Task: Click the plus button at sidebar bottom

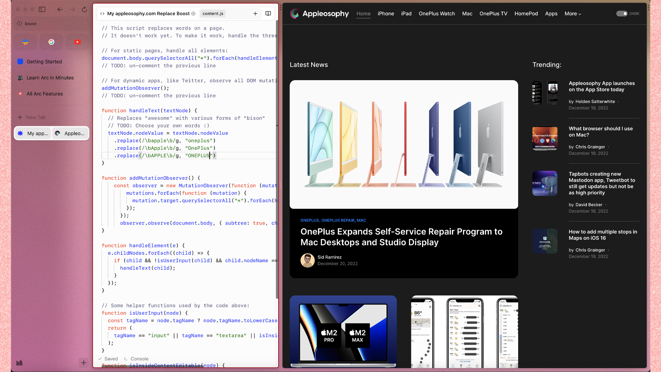Action: point(83,362)
